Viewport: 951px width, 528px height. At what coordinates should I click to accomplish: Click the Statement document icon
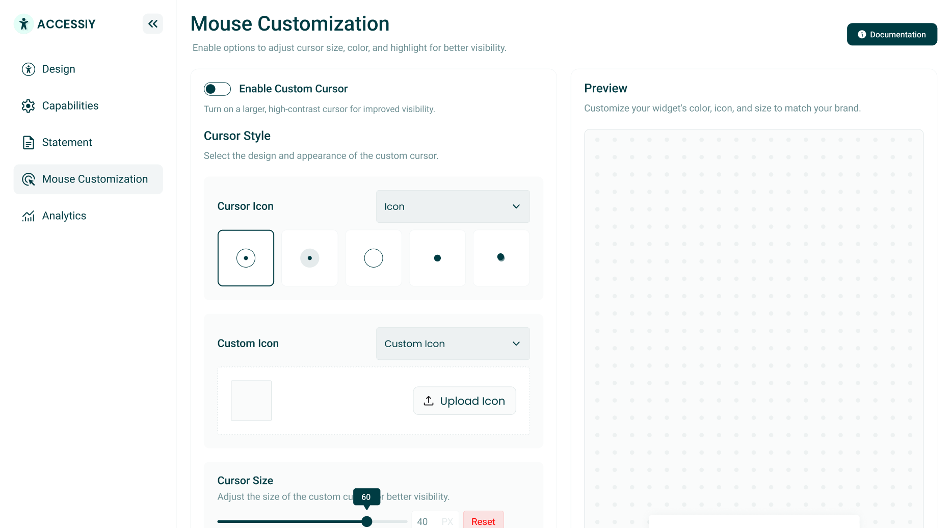coord(28,142)
